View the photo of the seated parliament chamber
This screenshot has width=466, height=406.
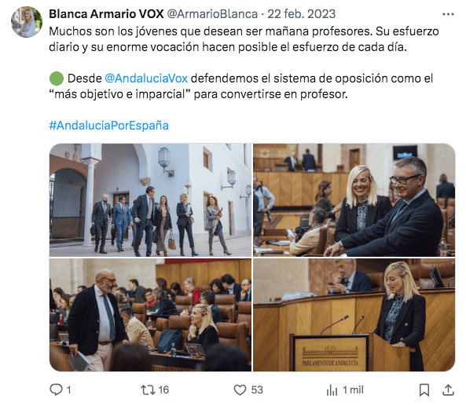pos(150,315)
